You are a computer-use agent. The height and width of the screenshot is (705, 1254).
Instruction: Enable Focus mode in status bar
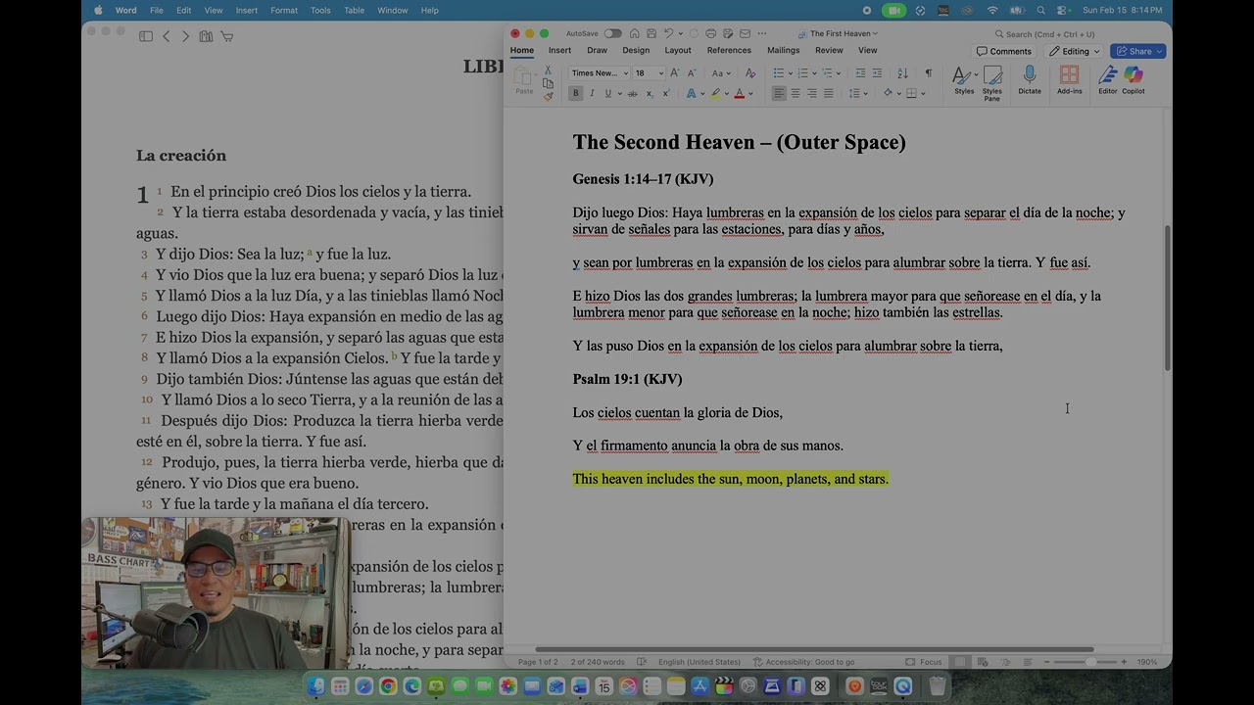click(925, 662)
